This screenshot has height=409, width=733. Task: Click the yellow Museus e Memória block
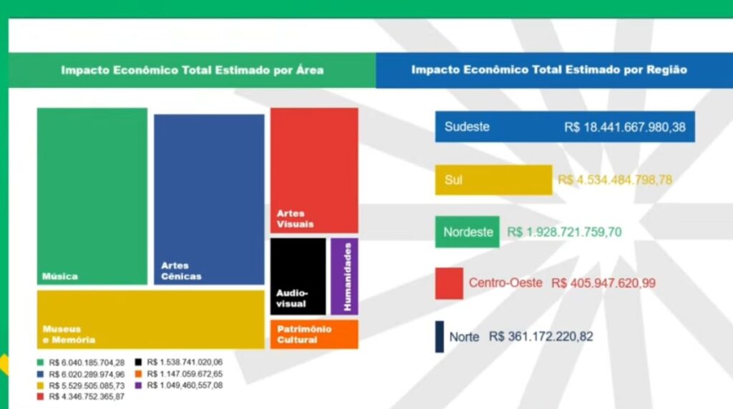pyautogui.click(x=151, y=319)
